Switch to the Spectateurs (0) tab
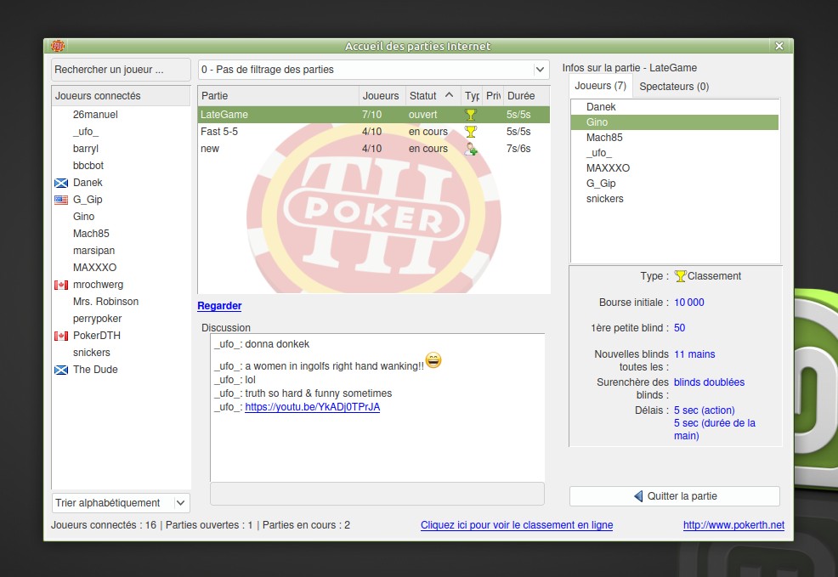The width and height of the screenshot is (838, 577). 674,86
